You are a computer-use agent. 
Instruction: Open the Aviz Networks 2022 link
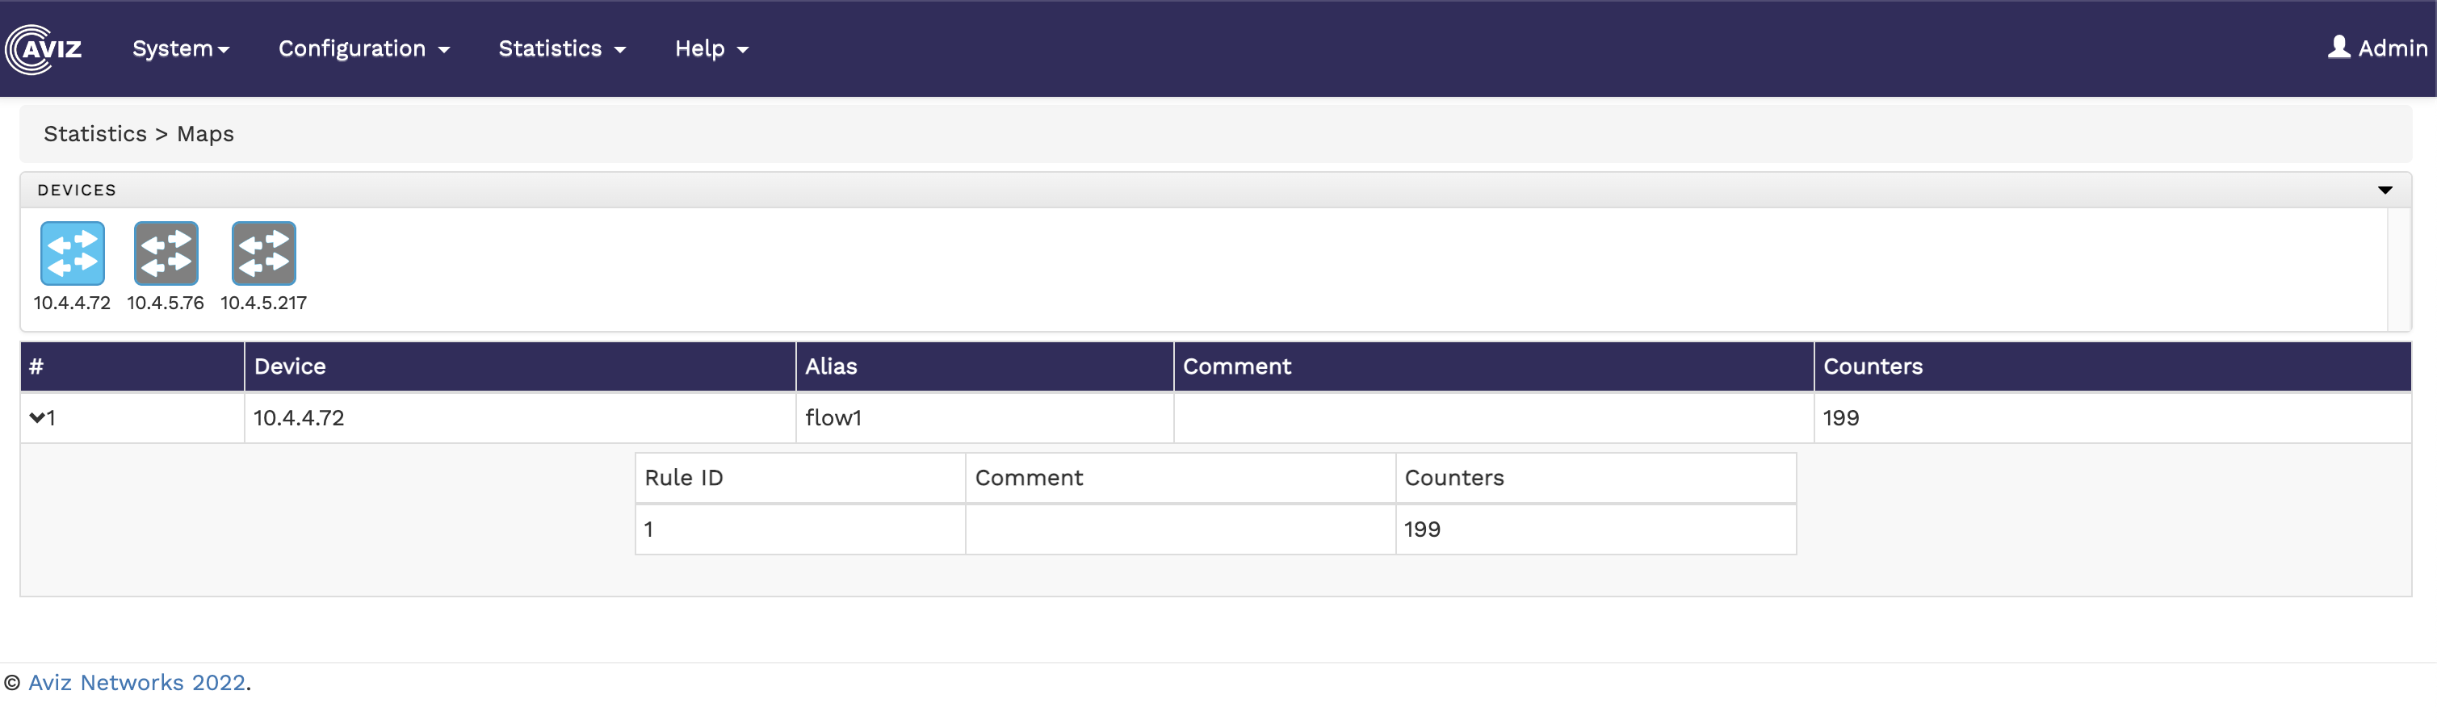click(136, 682)
